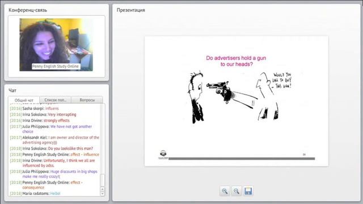Click the Penny English Study Online name label
363x204 pixels.
(x=56, y=66)
